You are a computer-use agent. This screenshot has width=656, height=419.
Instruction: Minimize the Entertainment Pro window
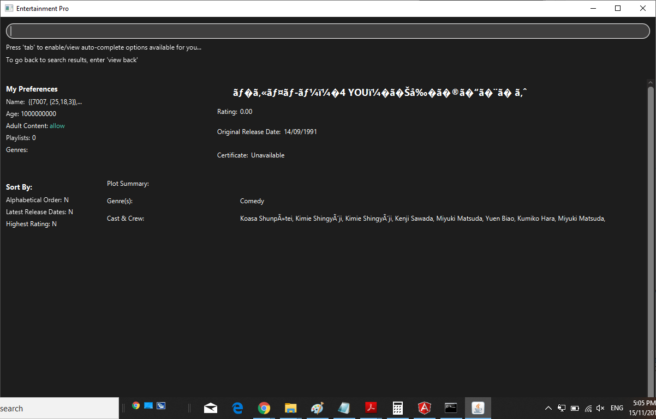(x=593, y=8)
